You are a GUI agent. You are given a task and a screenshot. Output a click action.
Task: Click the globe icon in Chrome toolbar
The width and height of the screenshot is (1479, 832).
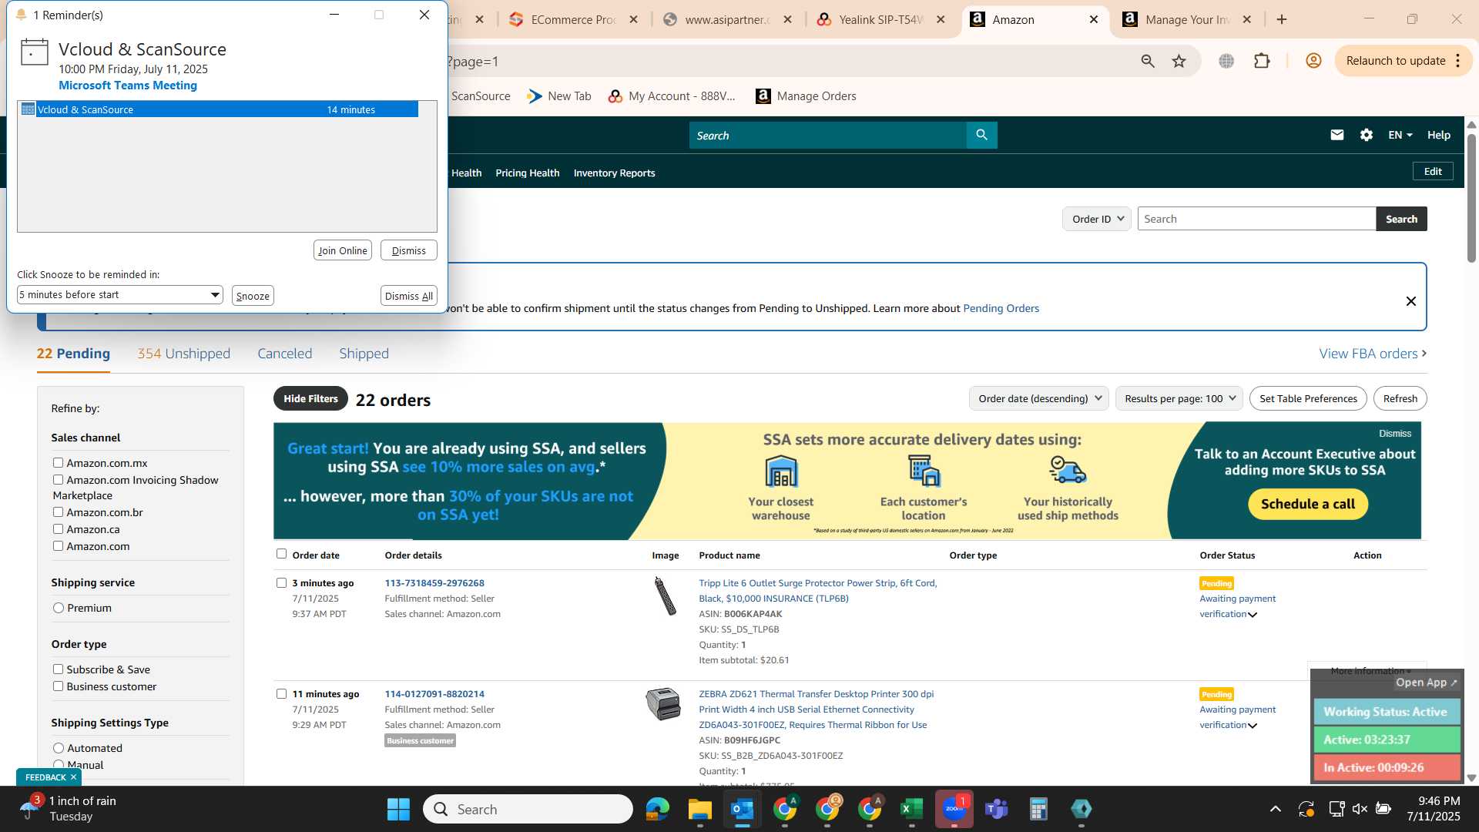point(1226,61)
